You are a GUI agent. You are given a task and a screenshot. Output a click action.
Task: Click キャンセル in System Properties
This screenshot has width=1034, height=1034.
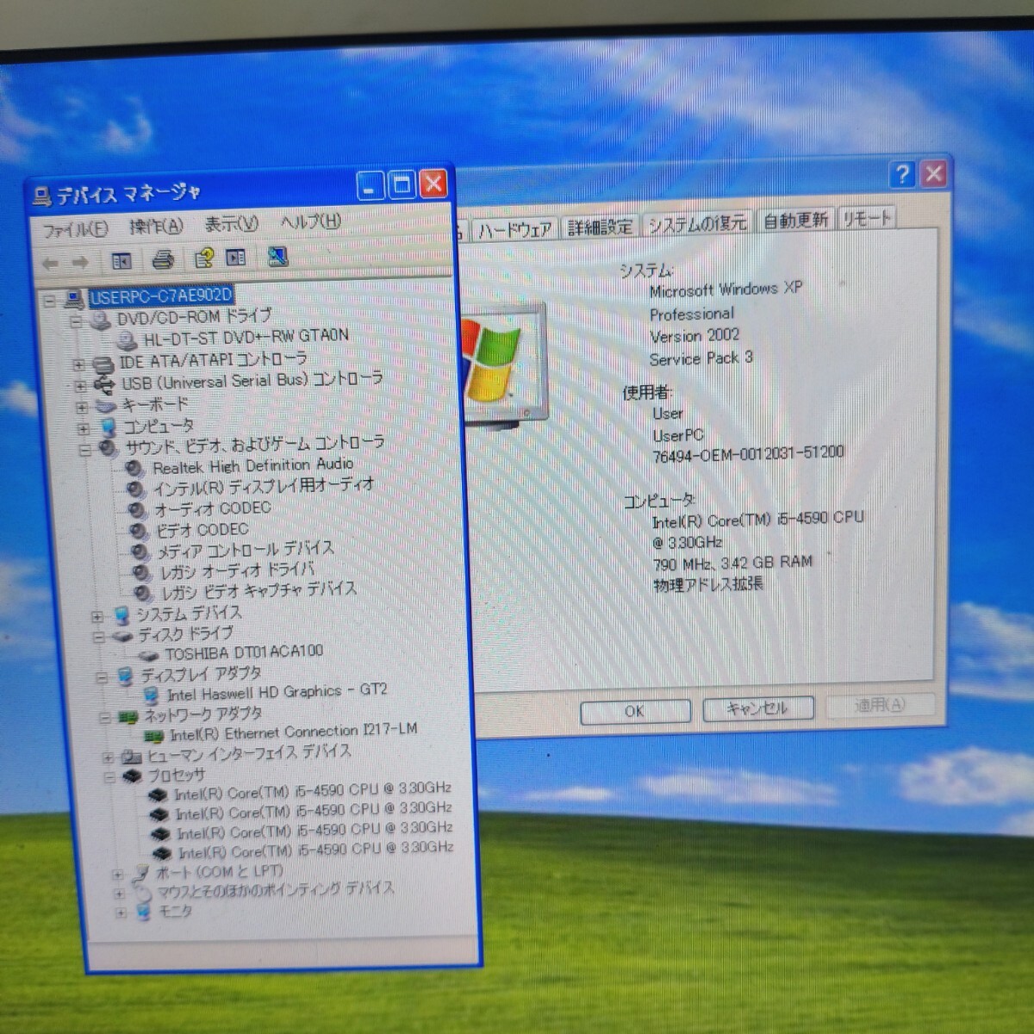click(x=757, y=708)
